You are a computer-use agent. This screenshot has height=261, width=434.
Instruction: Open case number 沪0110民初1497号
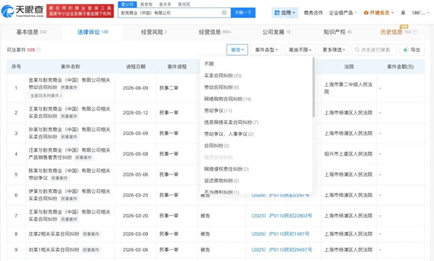point(280,234)
